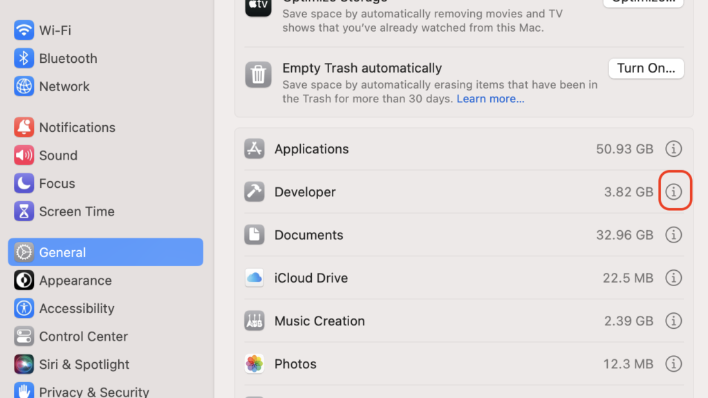Open the Learn more link
This screenshot has height=398, width=708.
[x=490, y=99]
